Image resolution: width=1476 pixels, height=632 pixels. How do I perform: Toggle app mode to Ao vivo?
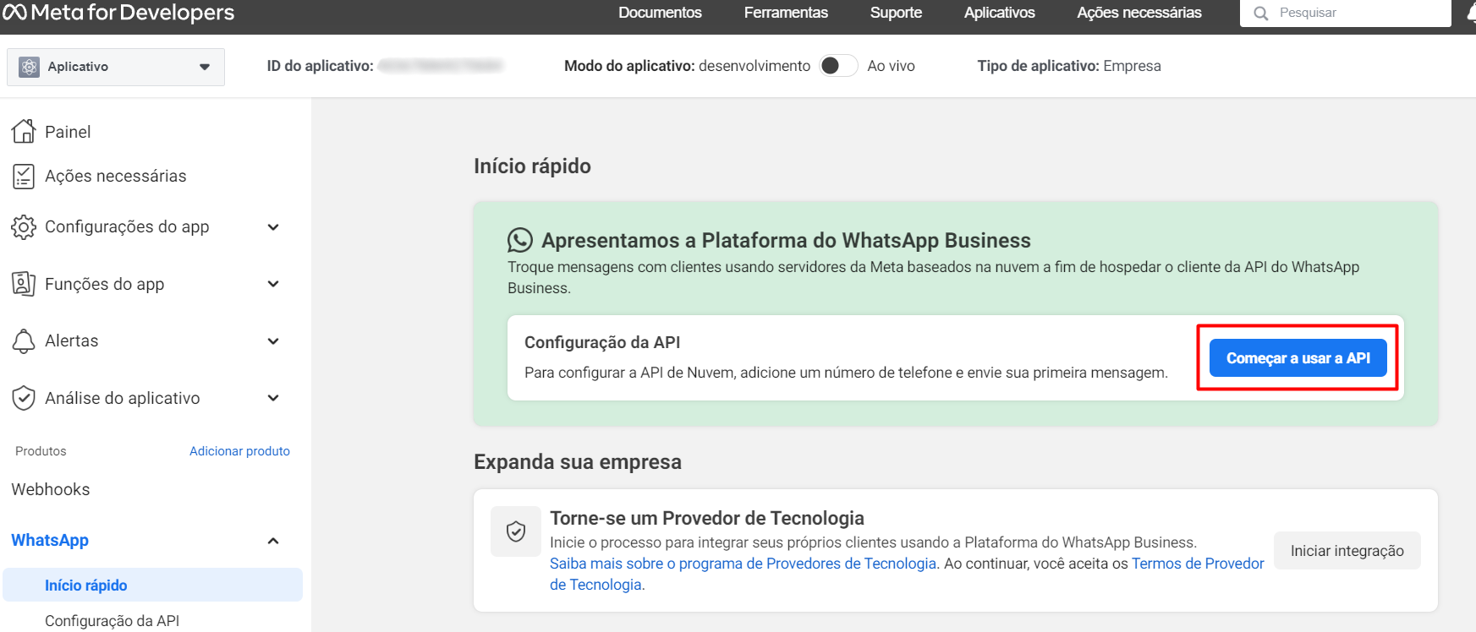pos(838,66)
